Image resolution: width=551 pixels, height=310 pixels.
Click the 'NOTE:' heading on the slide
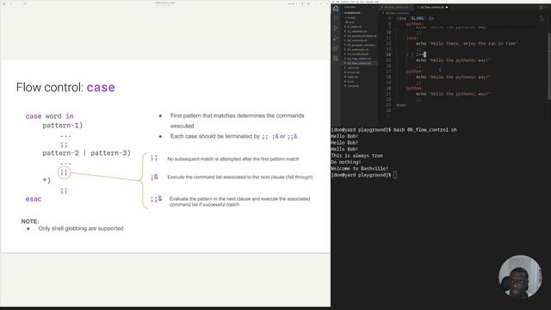(x=30, y=221)
